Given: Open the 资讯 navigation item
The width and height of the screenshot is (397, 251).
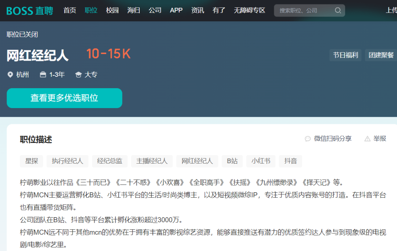Looking at the screenshot, I should 197,10.
